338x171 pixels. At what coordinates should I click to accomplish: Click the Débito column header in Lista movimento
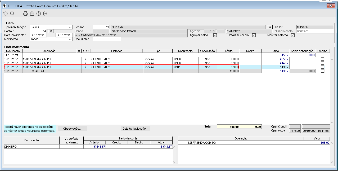(250, 51)
